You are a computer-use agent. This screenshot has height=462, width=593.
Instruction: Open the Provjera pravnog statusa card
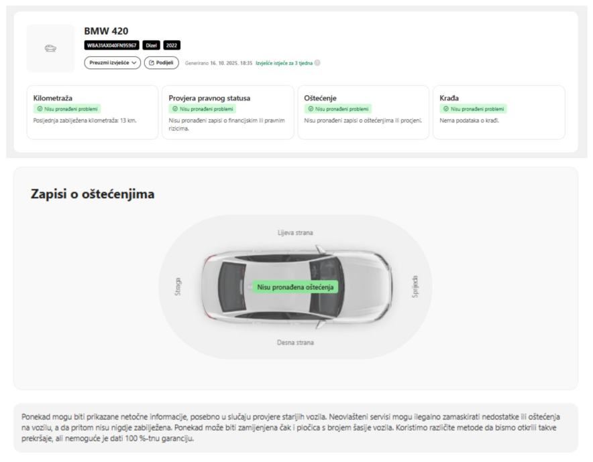(x=228, y=112)
